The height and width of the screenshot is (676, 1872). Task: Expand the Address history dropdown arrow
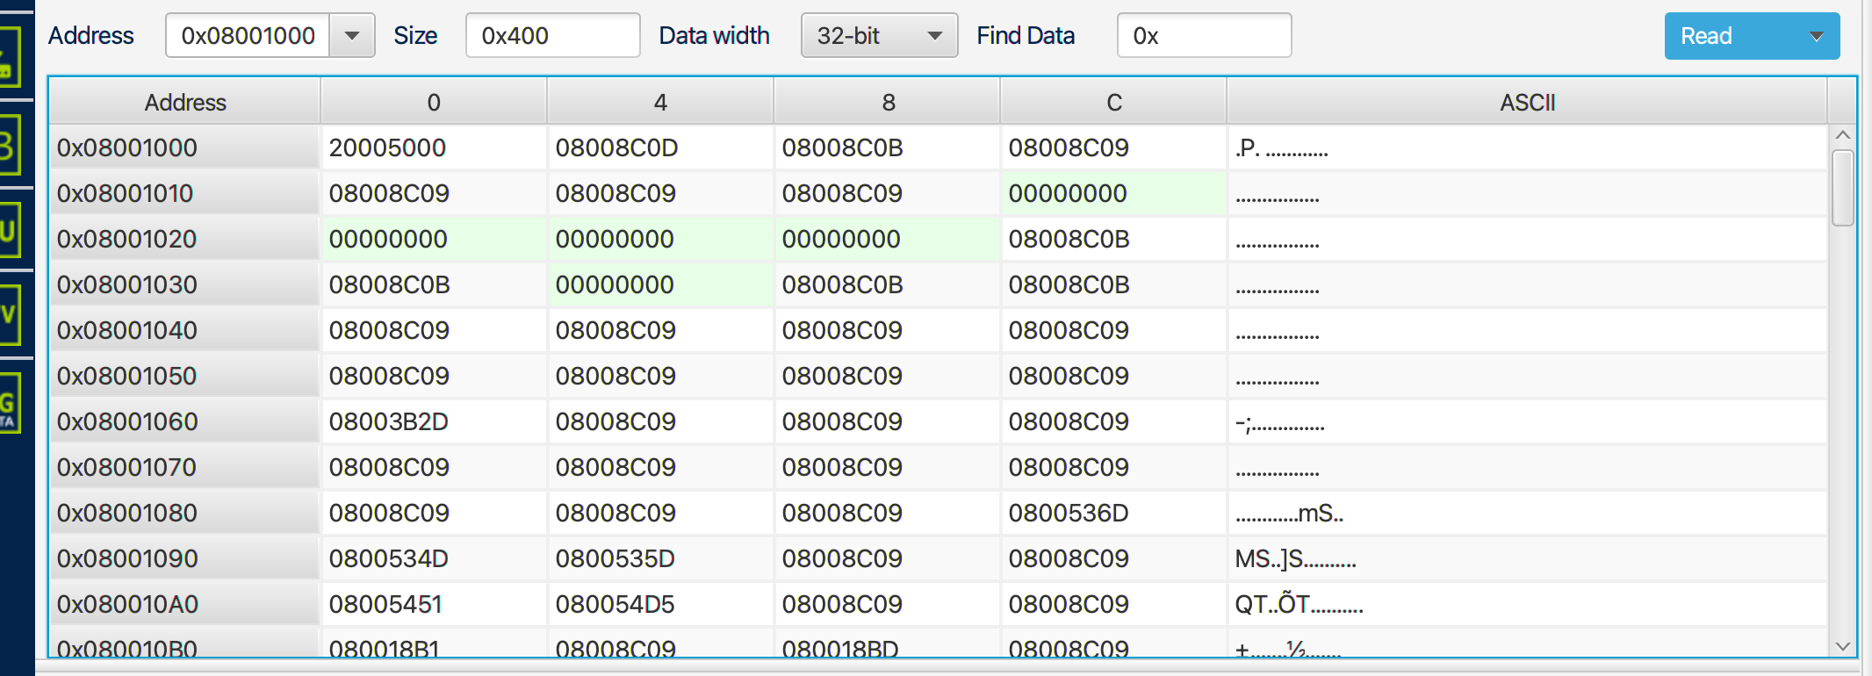point(352,36)
